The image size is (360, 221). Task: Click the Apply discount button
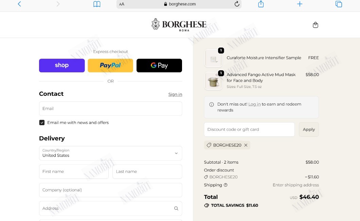pyautogui.click(x=309, y=129)
